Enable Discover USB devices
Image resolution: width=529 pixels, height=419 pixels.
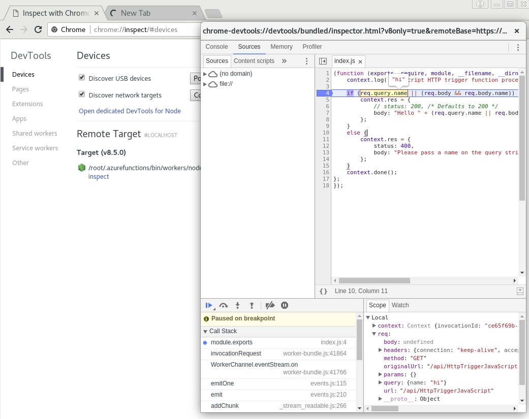click(82, 78)
